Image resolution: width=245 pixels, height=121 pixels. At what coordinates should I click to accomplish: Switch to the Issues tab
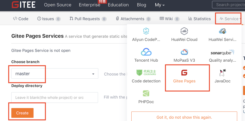coord(49,19)
